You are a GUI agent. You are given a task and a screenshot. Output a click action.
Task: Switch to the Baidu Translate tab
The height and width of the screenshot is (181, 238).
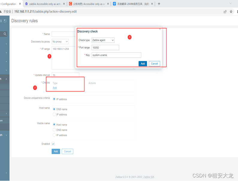[133, 4]
